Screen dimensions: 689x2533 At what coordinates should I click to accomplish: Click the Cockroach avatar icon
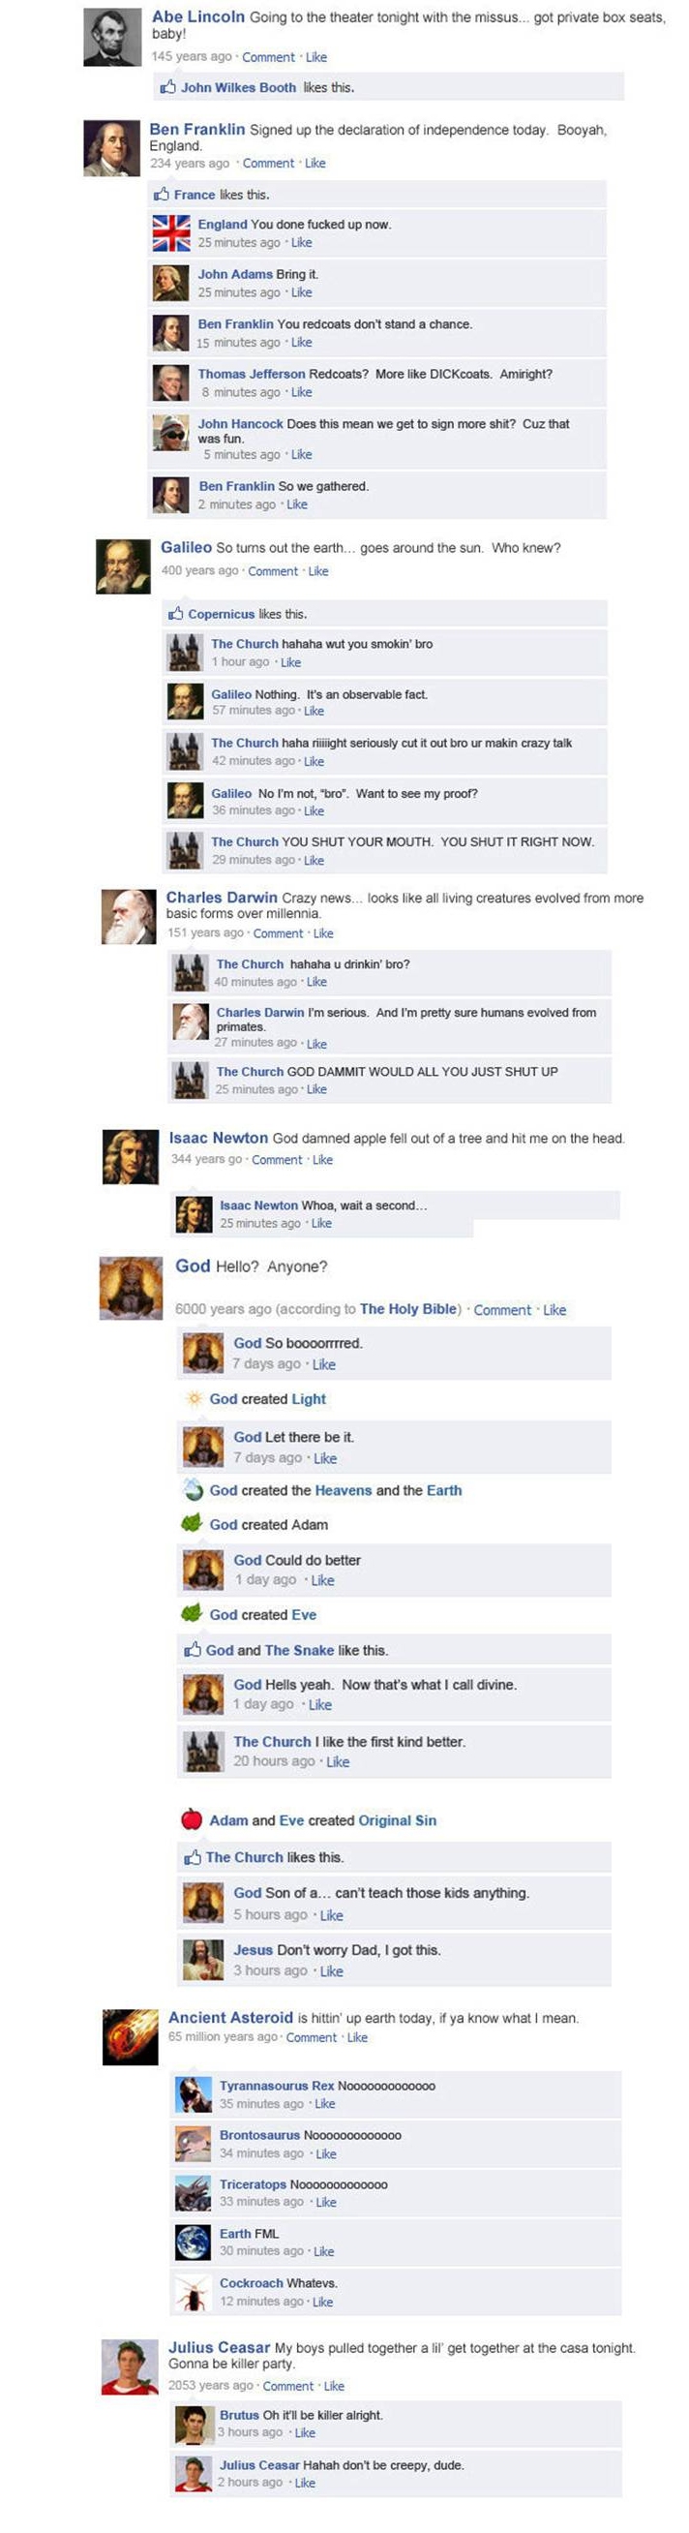194,2292
